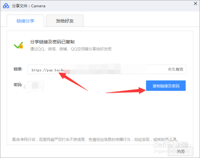Switch to the 链接分享 tab
The image size is (200, 158).
tap(25, 21)
